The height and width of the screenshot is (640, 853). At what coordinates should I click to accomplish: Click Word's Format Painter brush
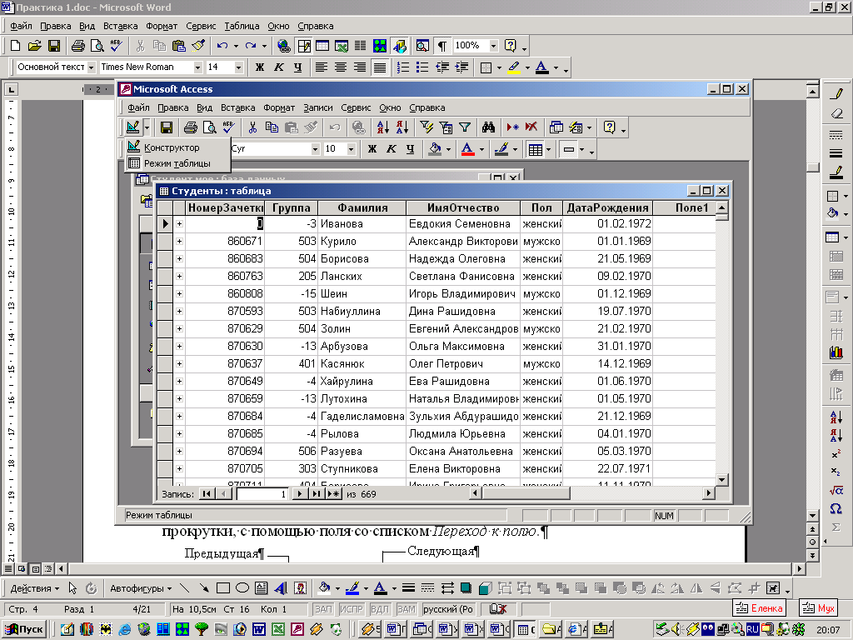[198, 46]
